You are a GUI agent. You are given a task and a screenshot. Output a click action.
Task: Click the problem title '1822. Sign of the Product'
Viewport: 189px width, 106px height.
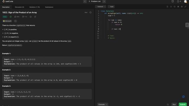(19, 12)
